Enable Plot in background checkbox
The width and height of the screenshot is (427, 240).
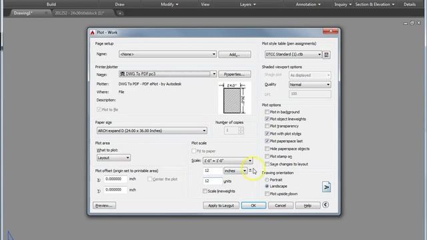coord(267,112)
